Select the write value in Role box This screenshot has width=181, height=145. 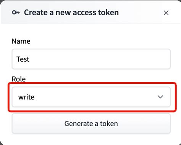click(x=26, y=97)
